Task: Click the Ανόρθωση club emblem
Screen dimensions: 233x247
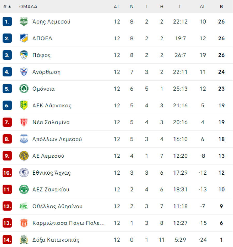Action: click(24, 72)
